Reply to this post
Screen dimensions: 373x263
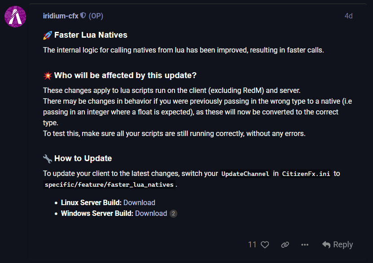(338, 245)
